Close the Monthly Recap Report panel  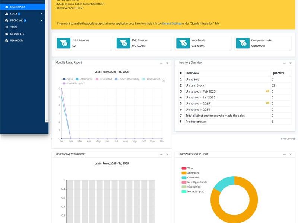[167, 63]
